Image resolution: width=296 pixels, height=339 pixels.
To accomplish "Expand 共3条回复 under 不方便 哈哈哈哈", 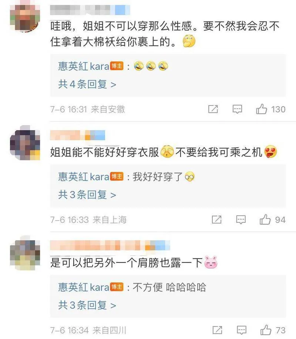I will tap(87, 305).
